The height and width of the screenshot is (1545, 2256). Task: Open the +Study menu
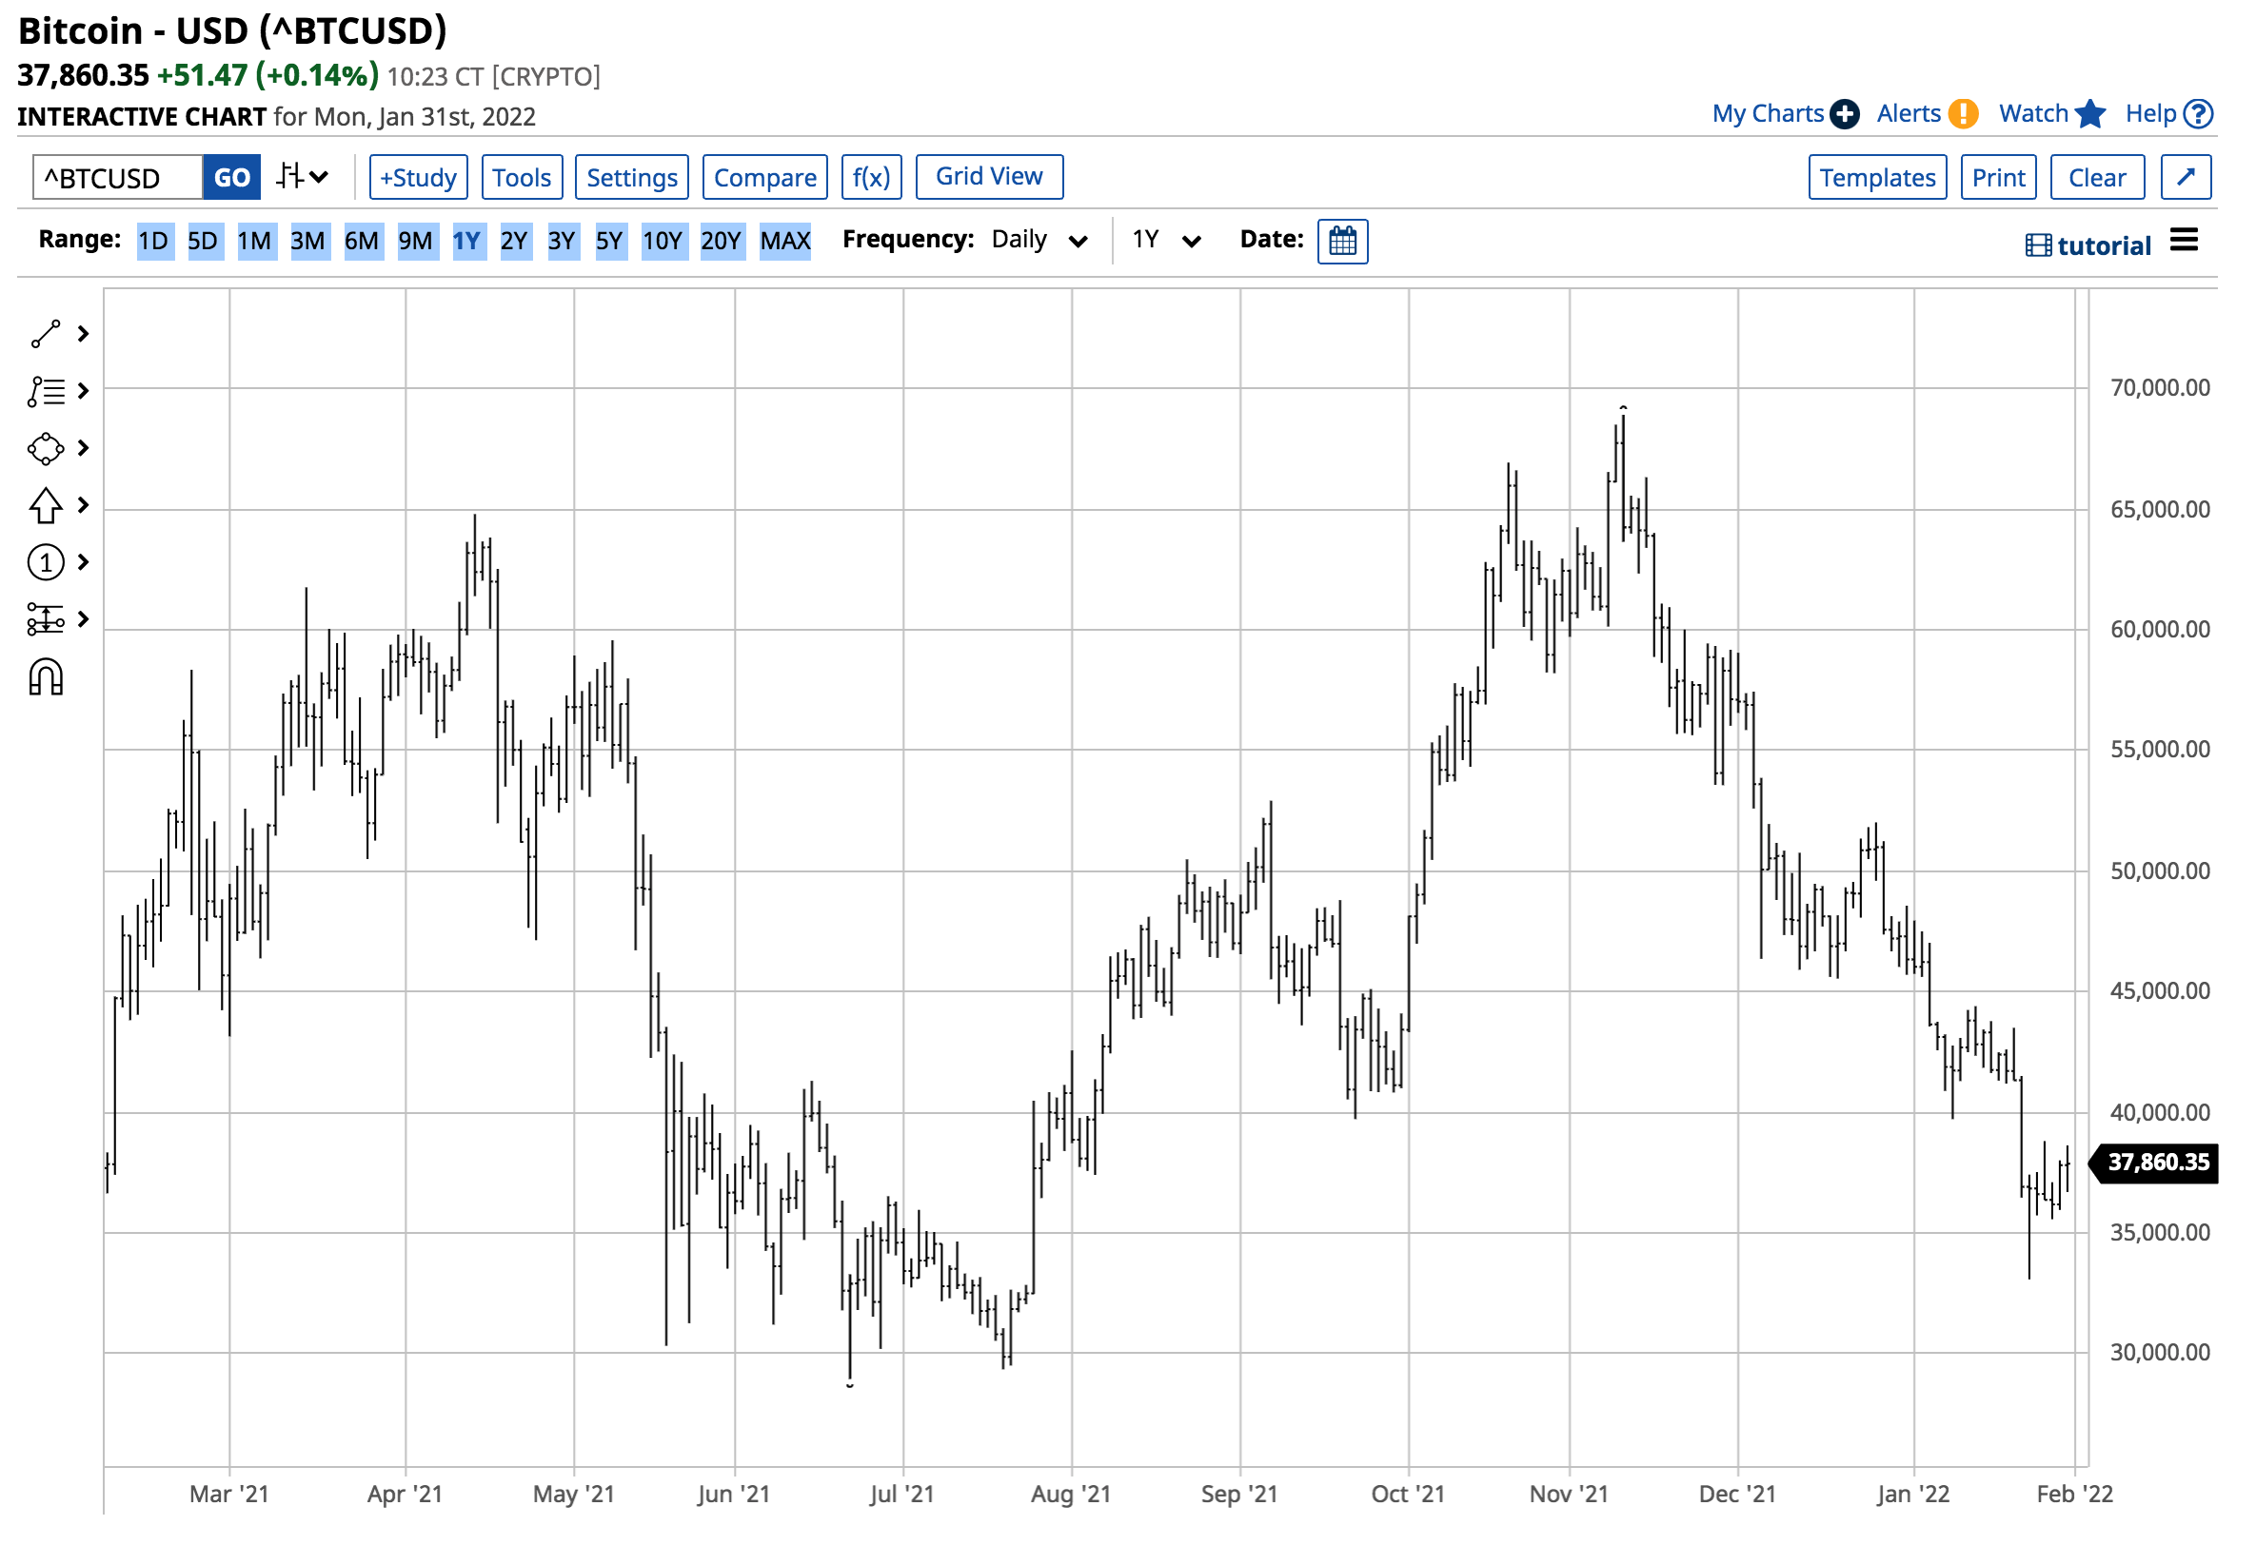(x=420, y=178)
